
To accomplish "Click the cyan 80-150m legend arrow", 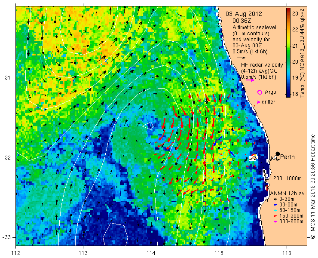I will click(275, 210).
